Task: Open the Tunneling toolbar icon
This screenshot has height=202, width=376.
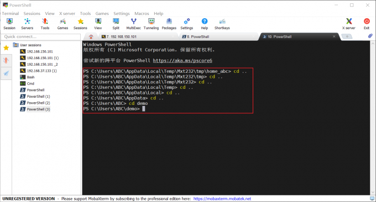Action: pyautogui.click(x=151, y=24)
